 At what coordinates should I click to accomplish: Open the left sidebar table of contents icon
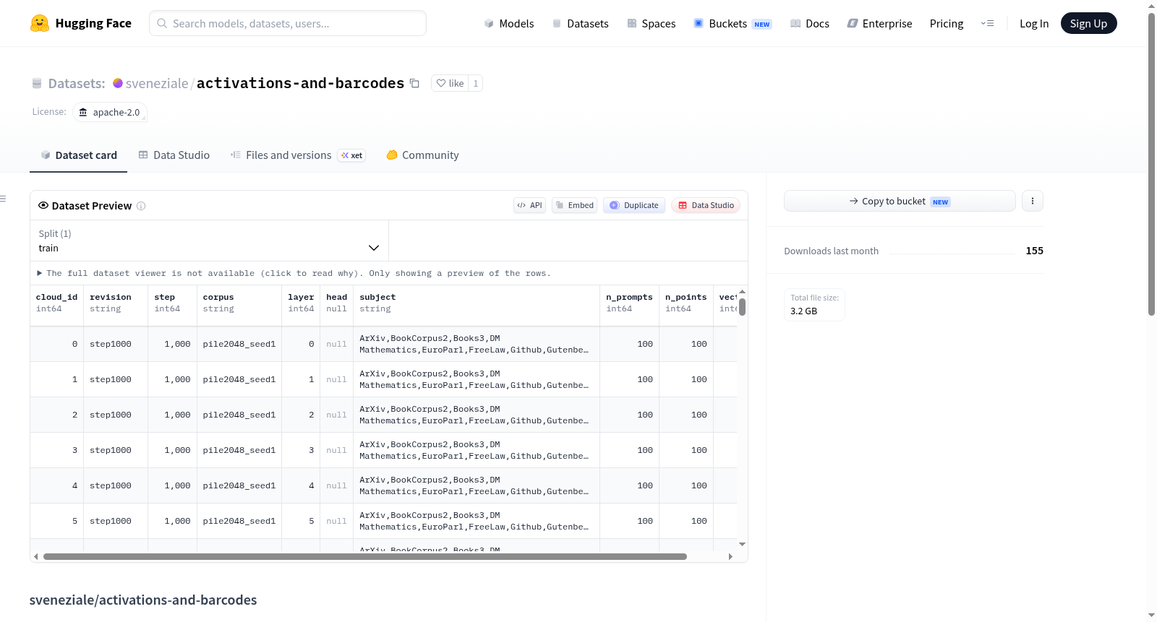pyautogui.click(x=4, y=199)
